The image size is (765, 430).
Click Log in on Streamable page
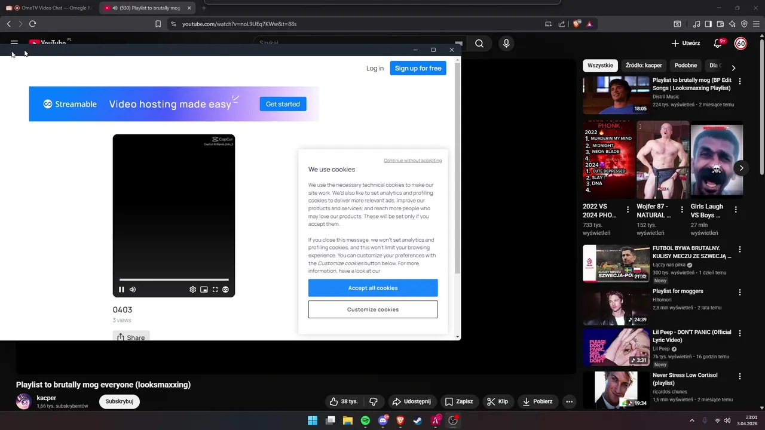click(375, 68)
